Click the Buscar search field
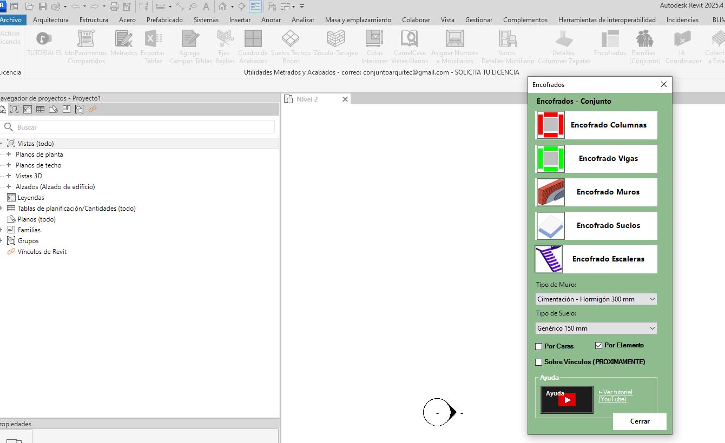 pos(137,127)
